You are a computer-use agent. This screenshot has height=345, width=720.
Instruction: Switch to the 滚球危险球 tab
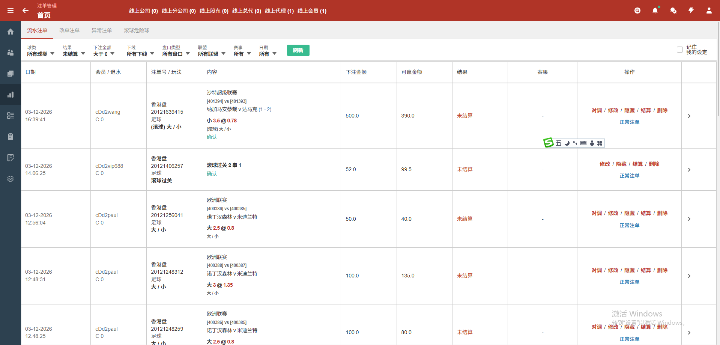[137, 30]
